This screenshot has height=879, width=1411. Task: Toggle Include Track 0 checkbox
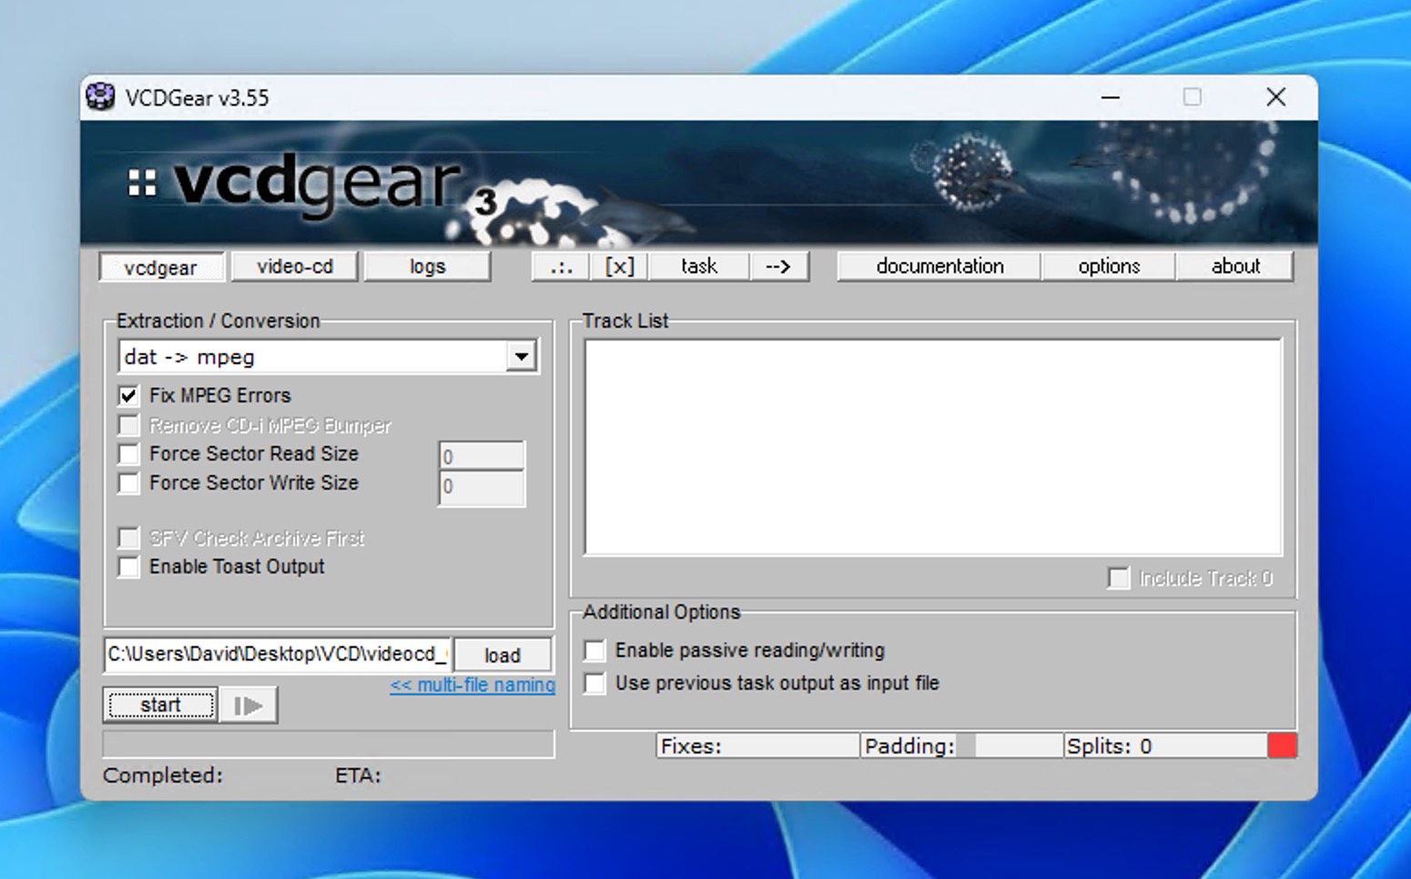tap(1119, 578)
